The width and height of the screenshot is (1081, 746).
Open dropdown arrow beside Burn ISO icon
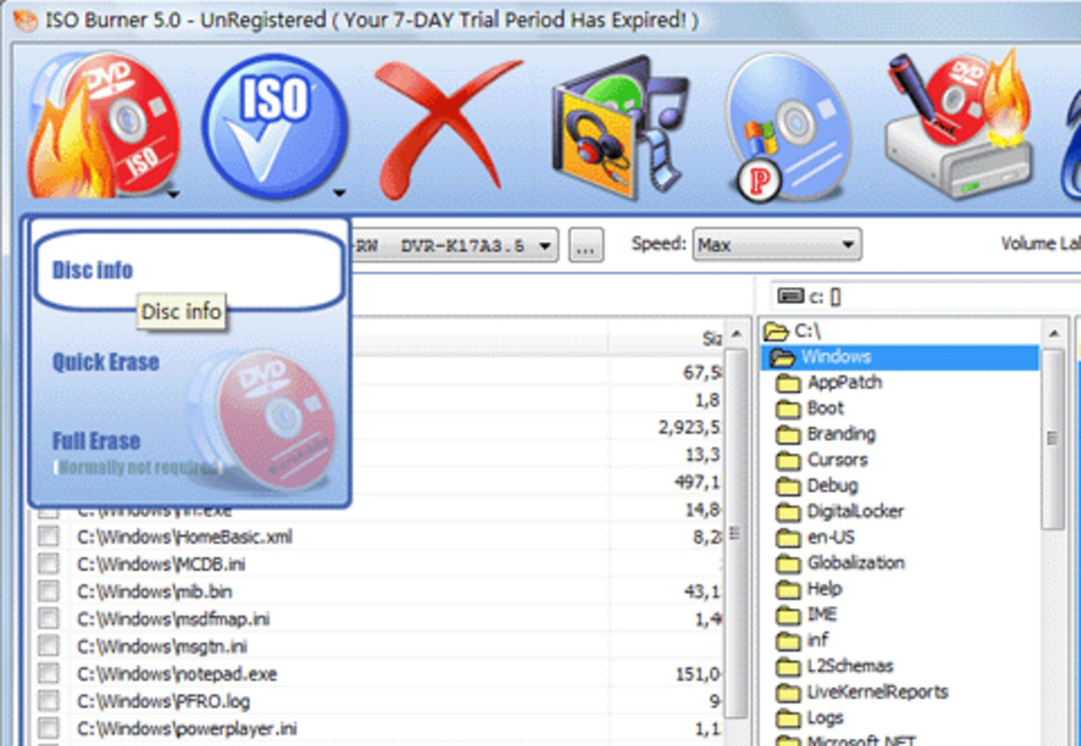click(x=173, y=195)
